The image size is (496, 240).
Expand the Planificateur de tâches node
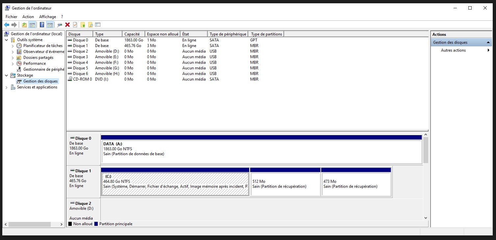[x=13, y=46]
